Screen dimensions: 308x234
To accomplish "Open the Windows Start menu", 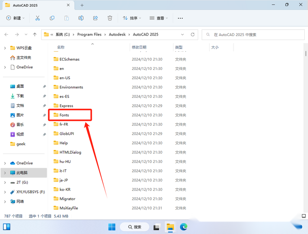I will click(x=112, y=227).
